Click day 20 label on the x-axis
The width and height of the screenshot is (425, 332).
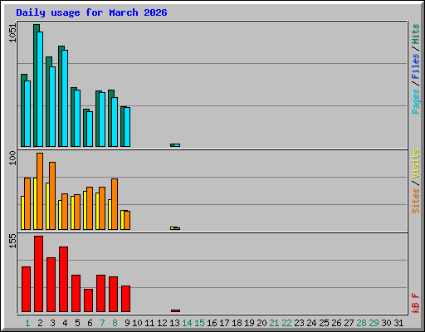[261, 323]
